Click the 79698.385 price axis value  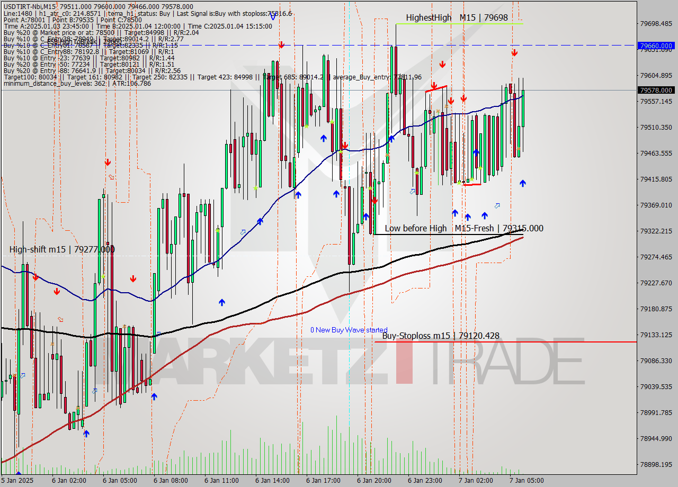[657, 24]
